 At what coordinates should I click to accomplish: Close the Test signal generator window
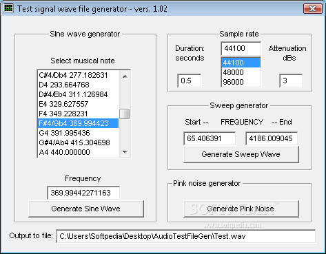coord(313,9)
